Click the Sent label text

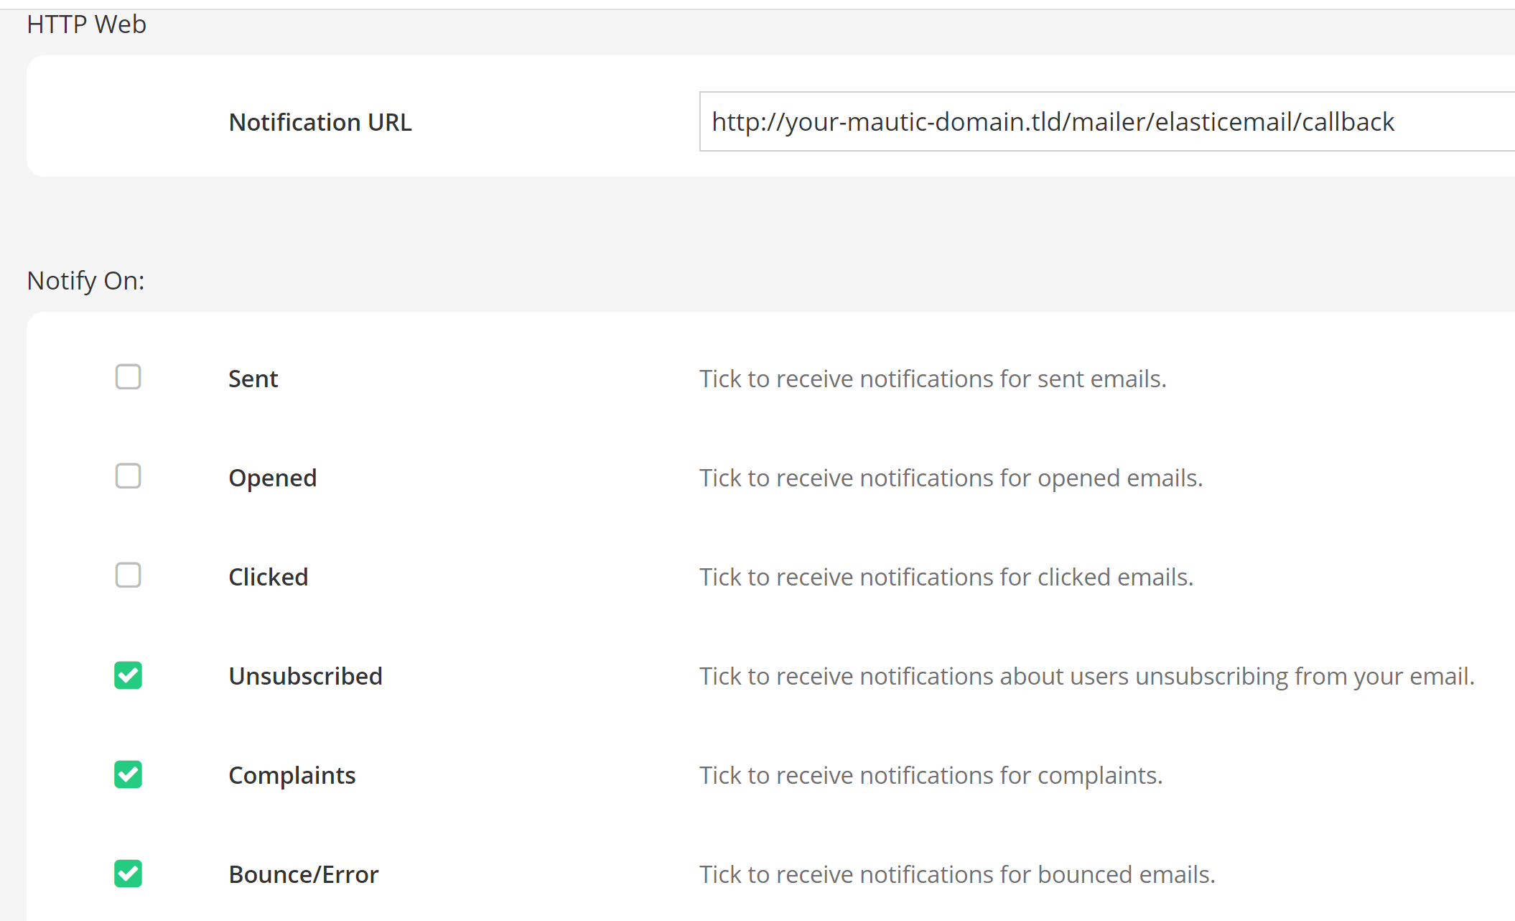253,378
